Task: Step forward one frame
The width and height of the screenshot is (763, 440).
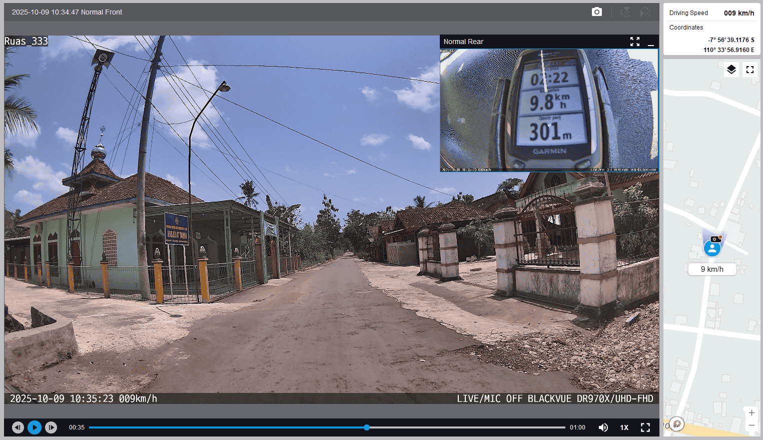Action: pos(51,427)
